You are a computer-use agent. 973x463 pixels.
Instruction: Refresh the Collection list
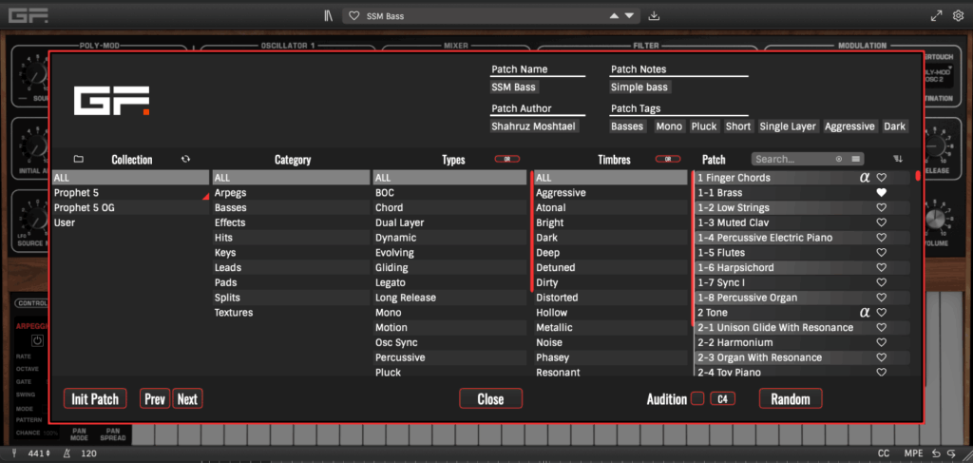click(x=185, y=160)
